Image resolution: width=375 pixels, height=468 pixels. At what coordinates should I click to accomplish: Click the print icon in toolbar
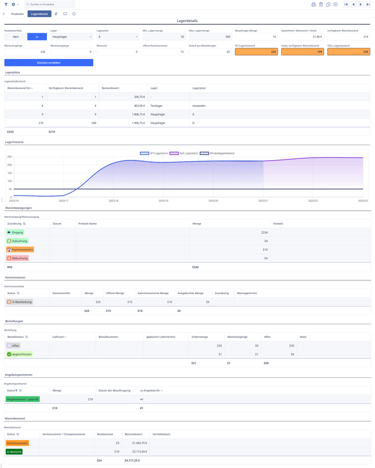(313, 4)
